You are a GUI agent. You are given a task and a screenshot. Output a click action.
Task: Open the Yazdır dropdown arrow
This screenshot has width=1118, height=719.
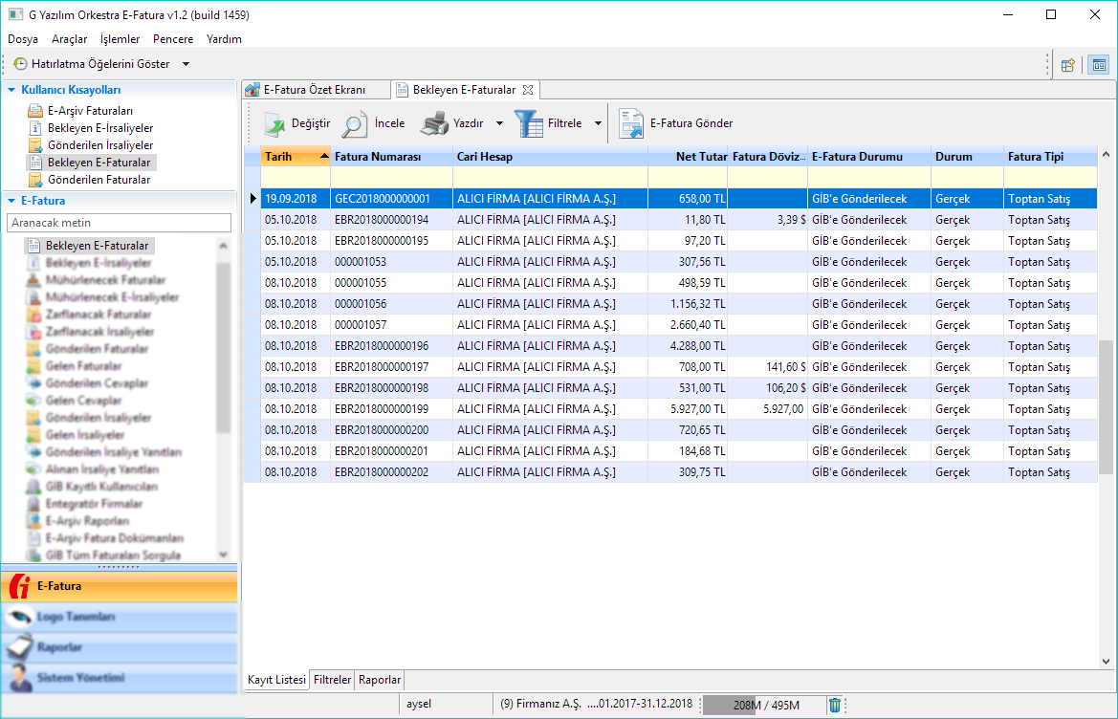pos(499,123)
